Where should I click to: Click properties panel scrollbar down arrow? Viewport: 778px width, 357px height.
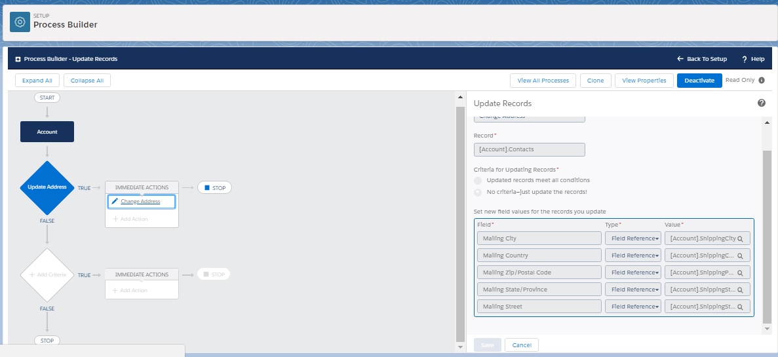click(x=767, y=329)
